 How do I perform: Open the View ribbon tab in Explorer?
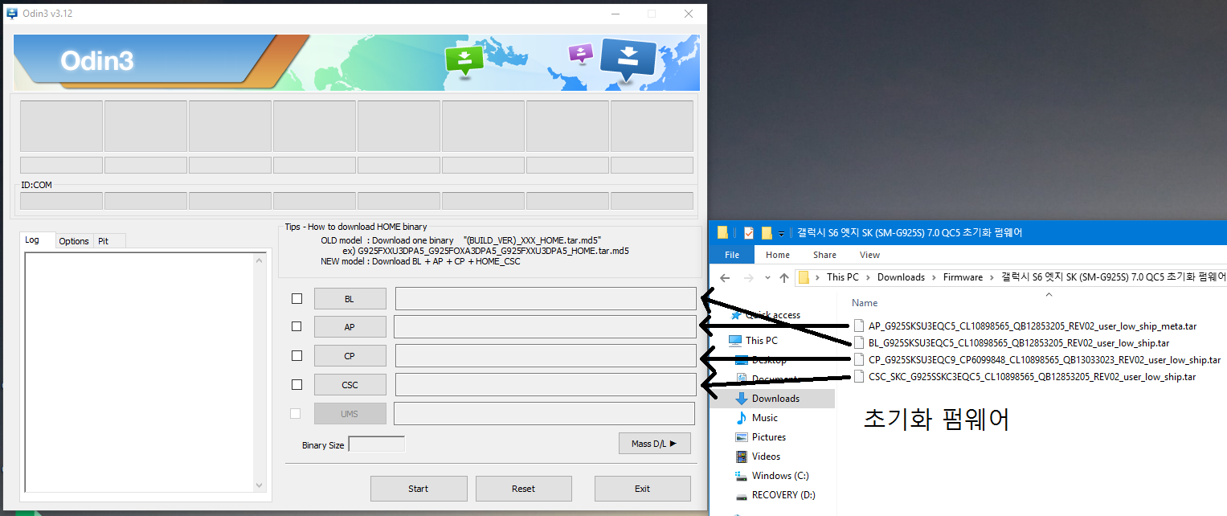pyautogui.click(x=869, y=255)
